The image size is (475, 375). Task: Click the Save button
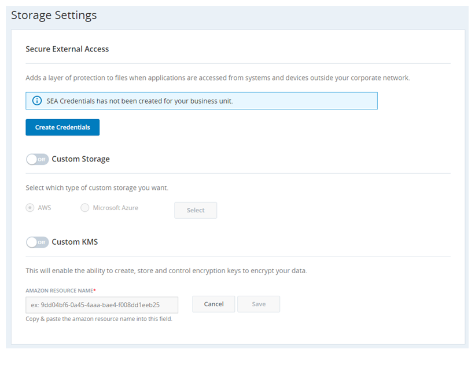tap(259, 304)
